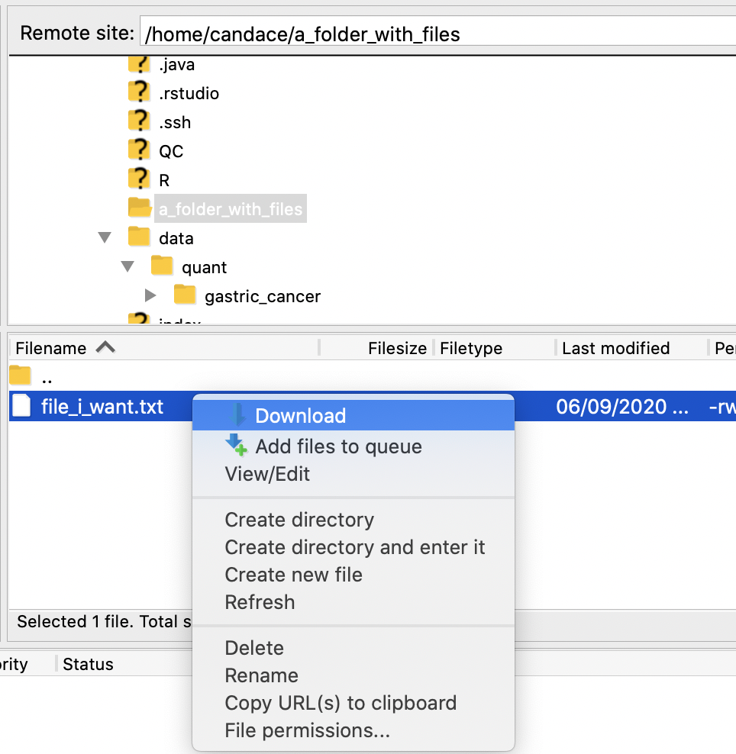Select the a_folder_with_files folder icon
This screenshot has width=736, height=754.
(x=140, y=208)
